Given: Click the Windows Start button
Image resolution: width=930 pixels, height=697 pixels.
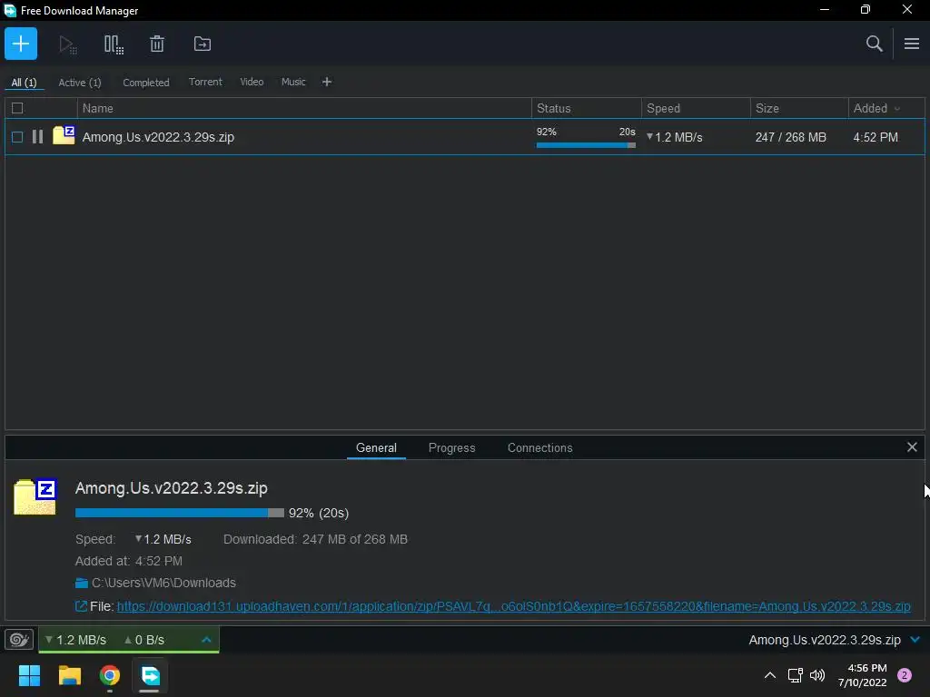Looking at the screenshot, I should coord(29,675).
